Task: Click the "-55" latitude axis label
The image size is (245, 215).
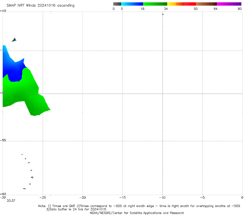Action: (x=3, y=140)
